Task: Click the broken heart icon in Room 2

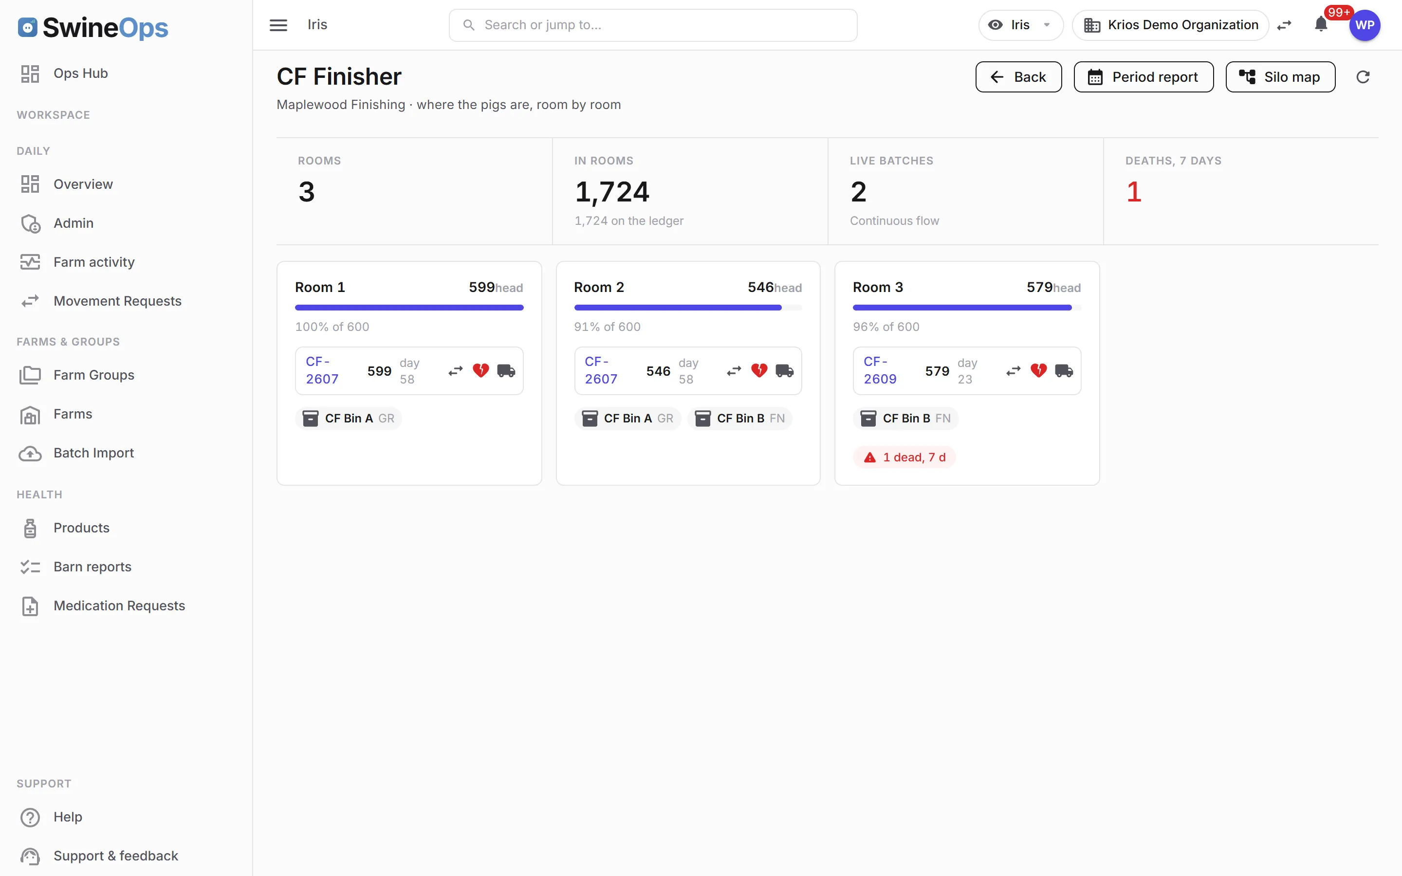Action: (x=759, y=371)
